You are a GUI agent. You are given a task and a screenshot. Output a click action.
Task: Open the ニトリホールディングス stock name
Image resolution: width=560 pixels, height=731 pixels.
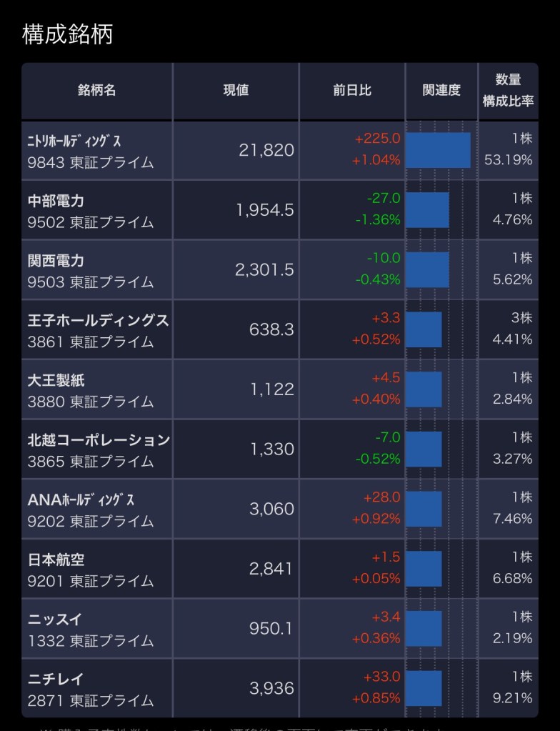(x=79, y=140)
